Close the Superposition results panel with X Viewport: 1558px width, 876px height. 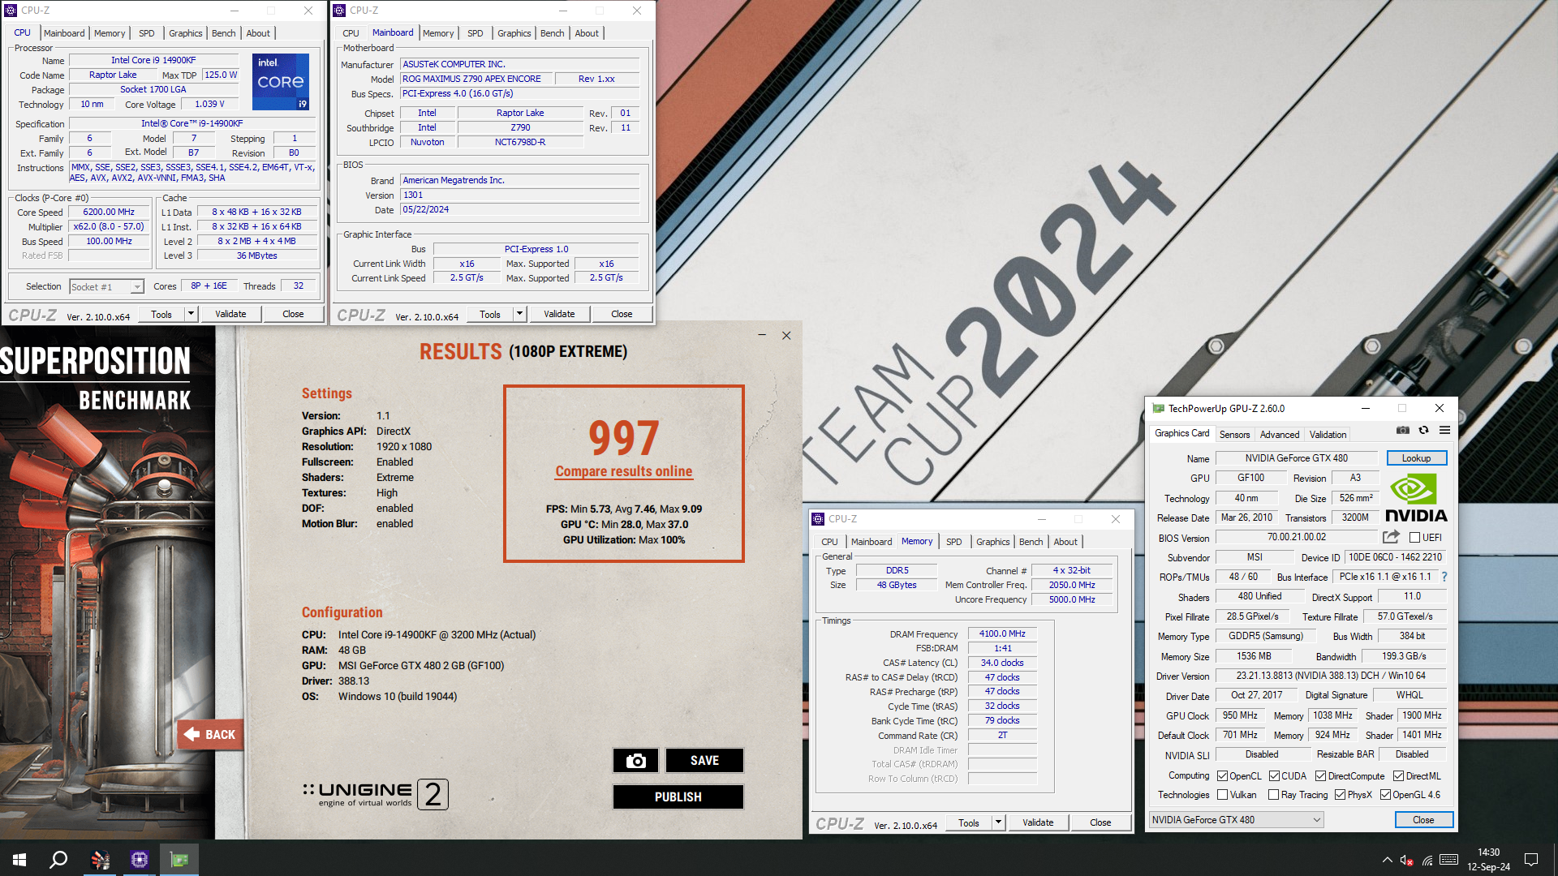pyautogui.click(x=786, y=335)
